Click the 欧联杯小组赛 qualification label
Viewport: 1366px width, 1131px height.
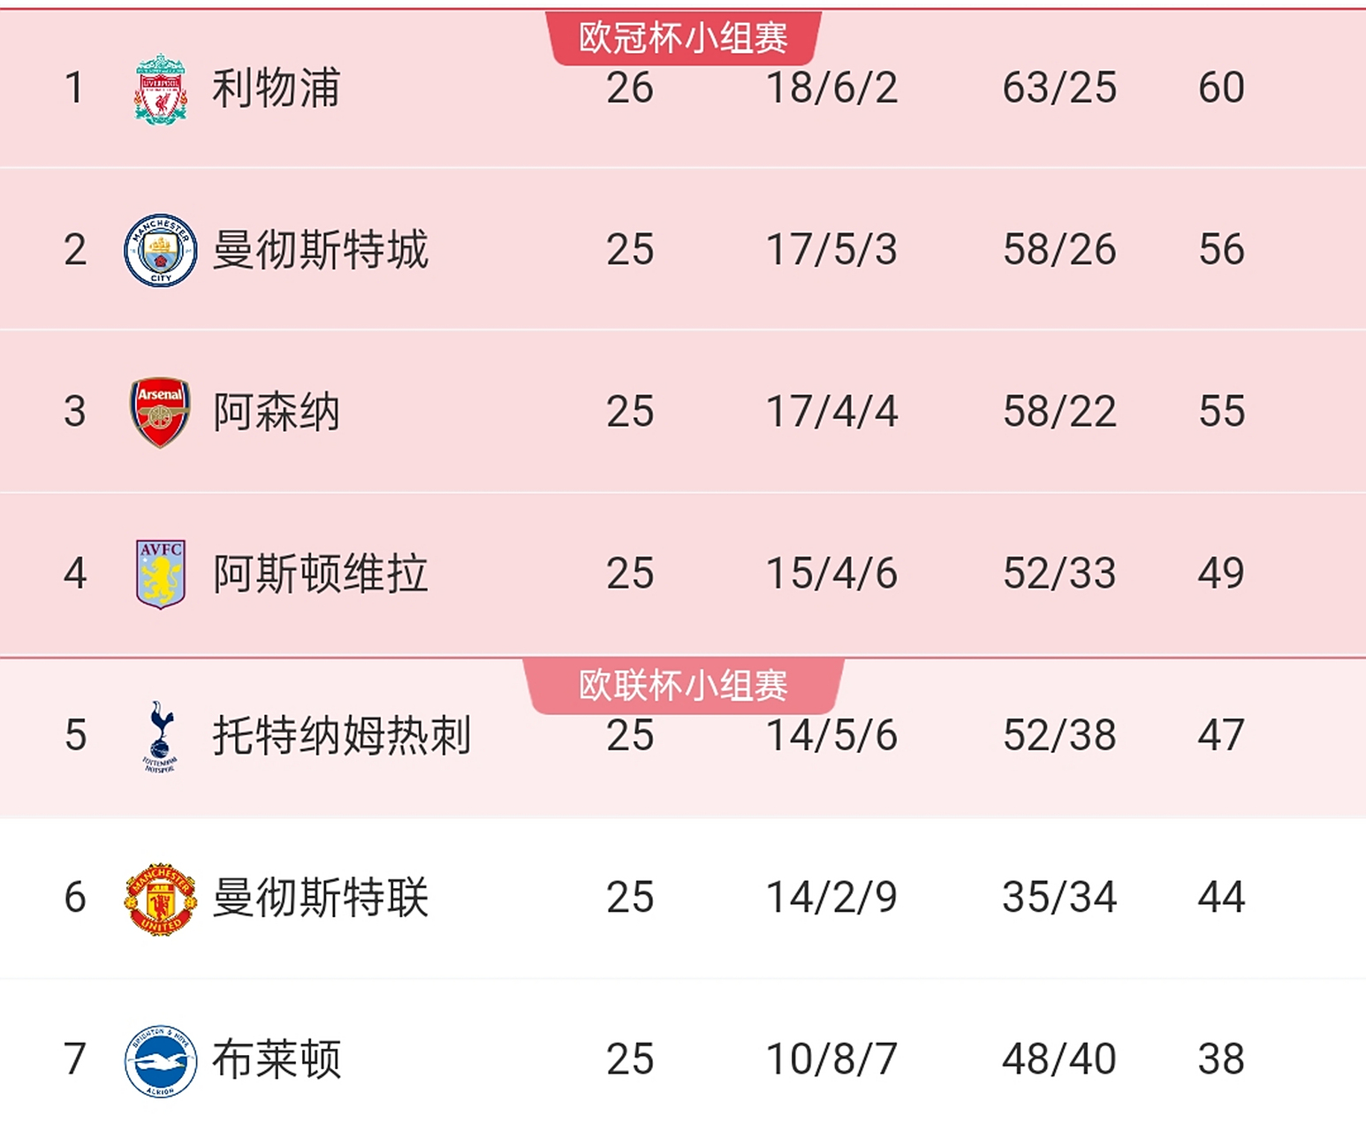click(x=683, y=686)
